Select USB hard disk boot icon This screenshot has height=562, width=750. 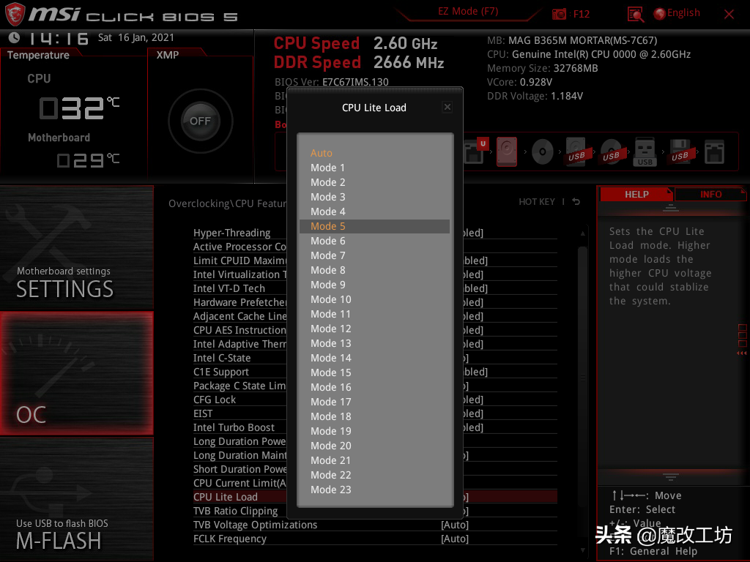(x=576, y=152)
